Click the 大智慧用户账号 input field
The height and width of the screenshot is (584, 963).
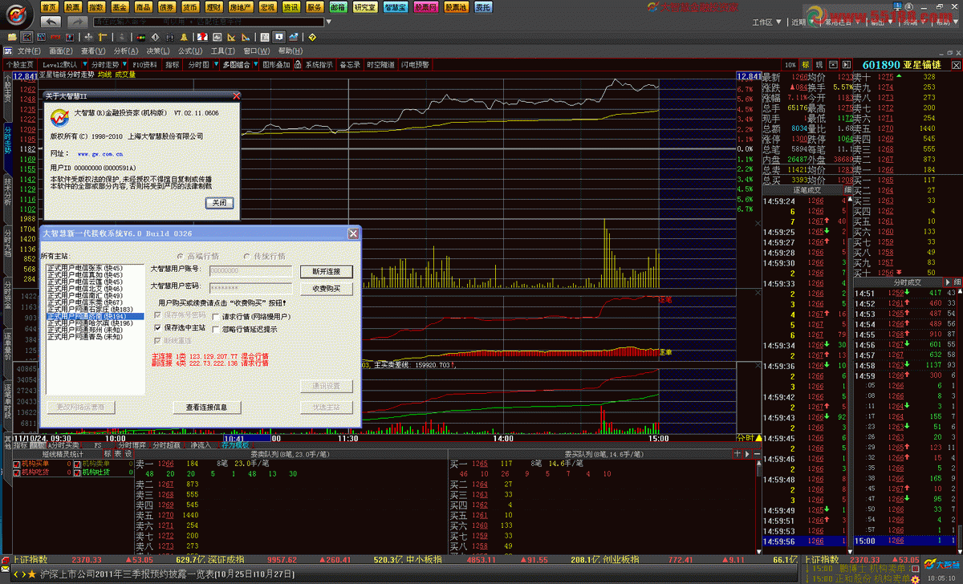point(250,271)
